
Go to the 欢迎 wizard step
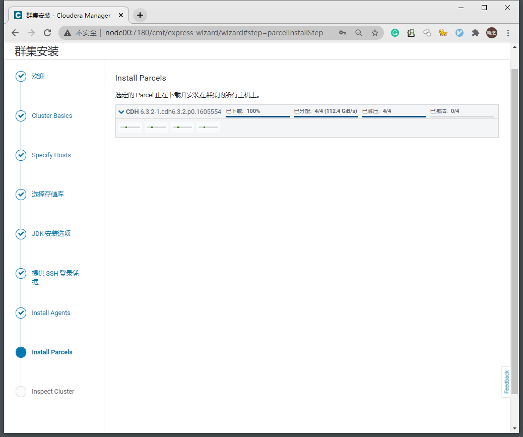(x=38, y=76)
